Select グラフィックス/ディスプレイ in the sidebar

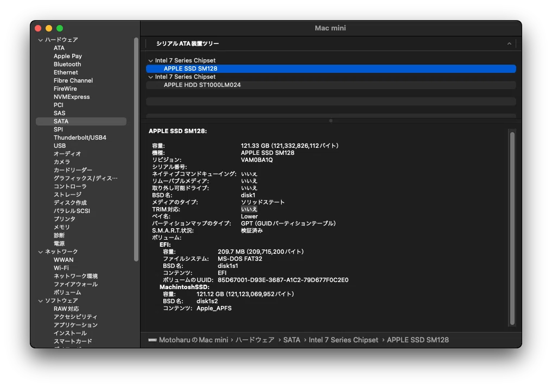point(86,178)
